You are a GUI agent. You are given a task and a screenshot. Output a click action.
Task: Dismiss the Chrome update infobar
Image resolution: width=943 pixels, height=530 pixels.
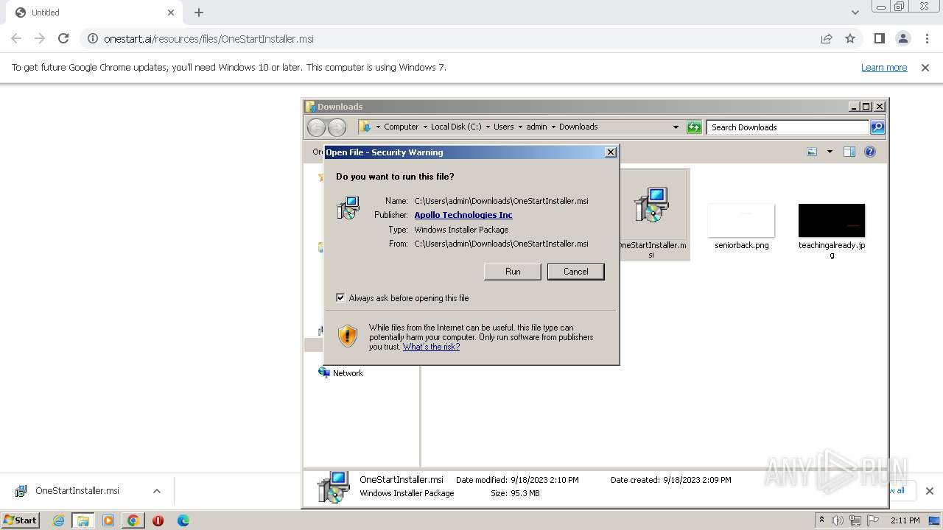click(925, 67)
